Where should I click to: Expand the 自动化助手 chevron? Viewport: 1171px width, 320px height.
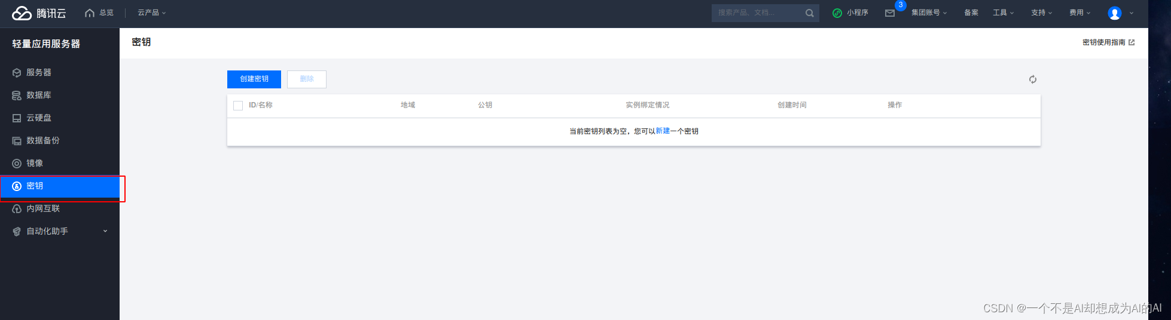[105, 232]
